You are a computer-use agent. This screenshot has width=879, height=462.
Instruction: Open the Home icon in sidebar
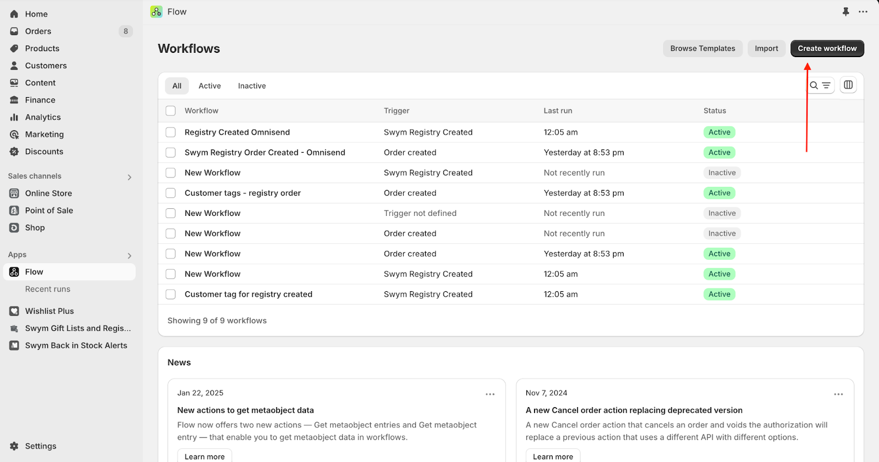pos(14,14)
